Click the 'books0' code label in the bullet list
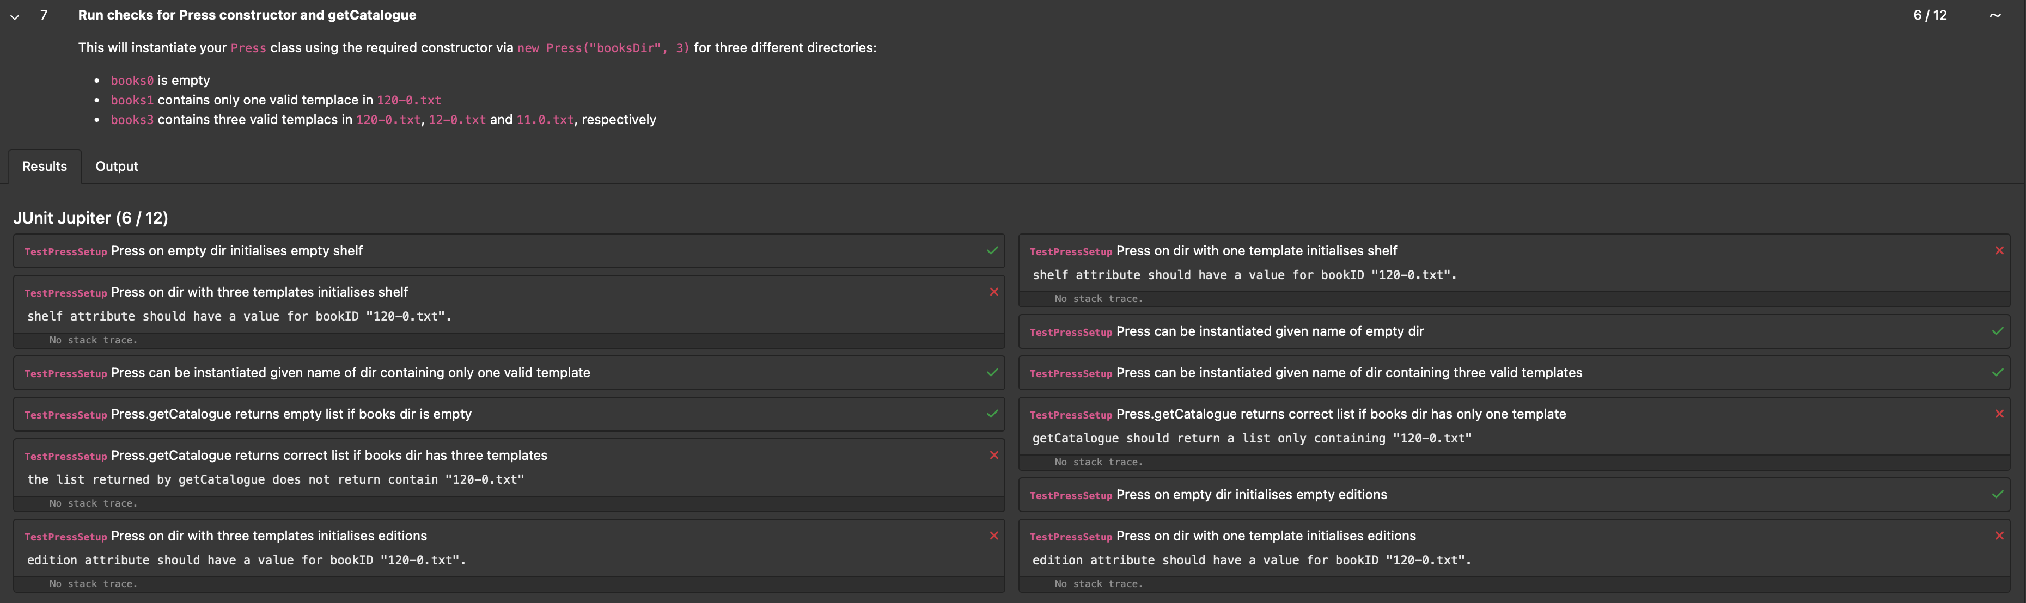Image resolution: width=2026 pixels, height=603 pixels. click(132, 80)
